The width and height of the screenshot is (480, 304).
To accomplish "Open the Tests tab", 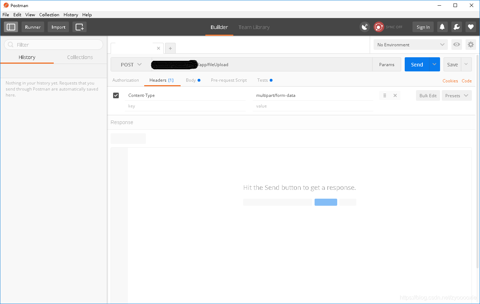I will (265, 80).
